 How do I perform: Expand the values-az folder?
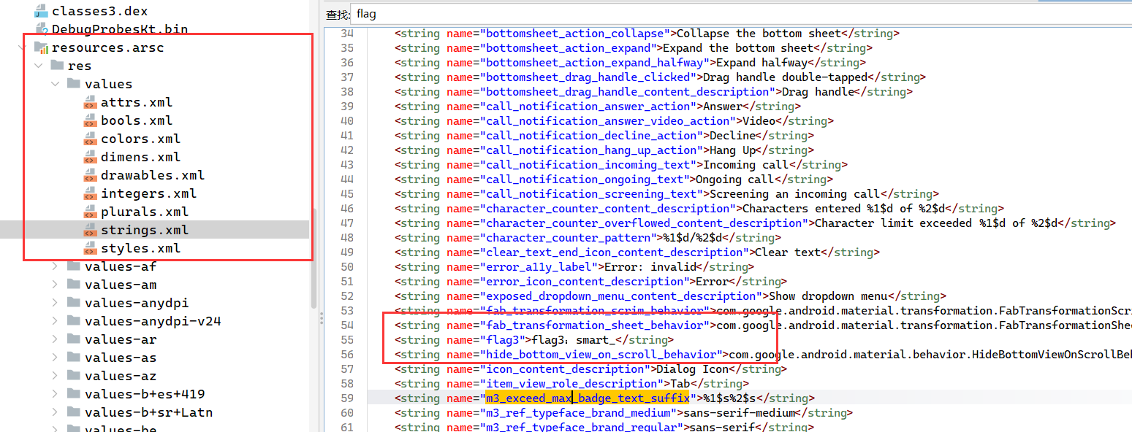[x=55, y=376]
